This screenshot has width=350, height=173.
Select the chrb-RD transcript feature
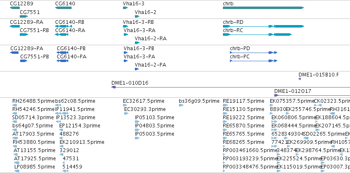coord(263,26)
